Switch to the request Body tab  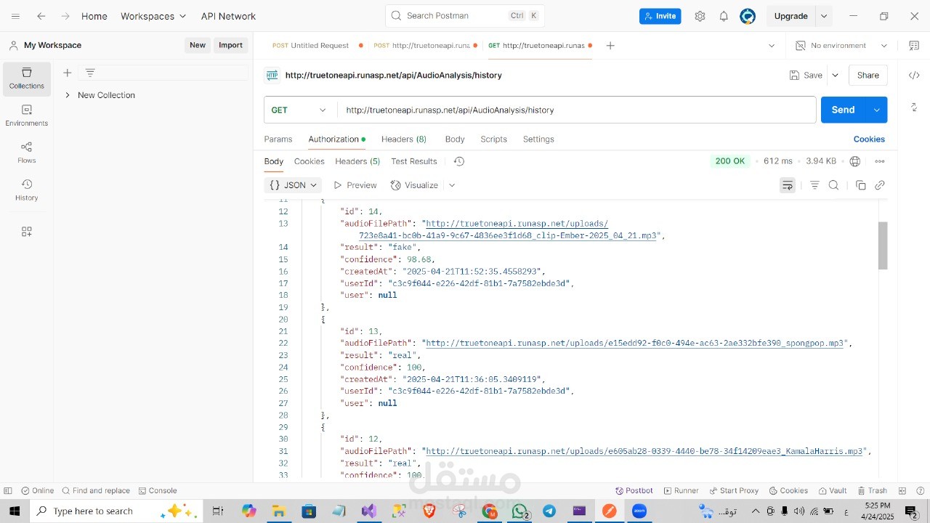tap(455, 139)
